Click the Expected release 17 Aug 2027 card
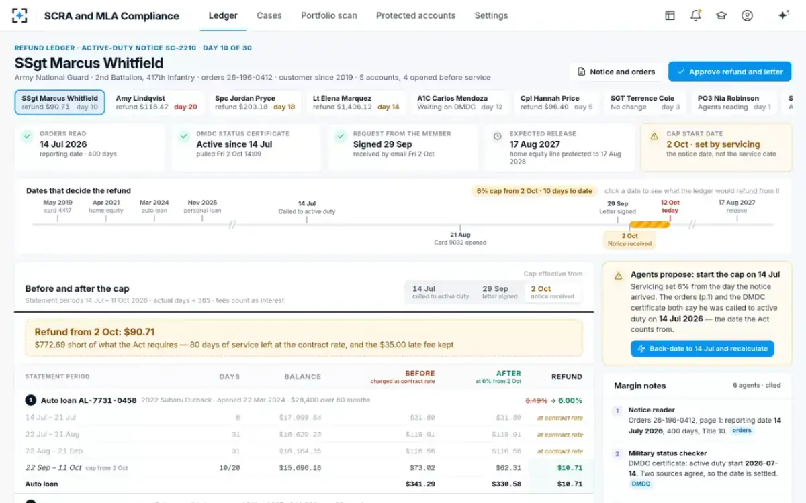Screen dimensions: 806x503 point(560,148)
